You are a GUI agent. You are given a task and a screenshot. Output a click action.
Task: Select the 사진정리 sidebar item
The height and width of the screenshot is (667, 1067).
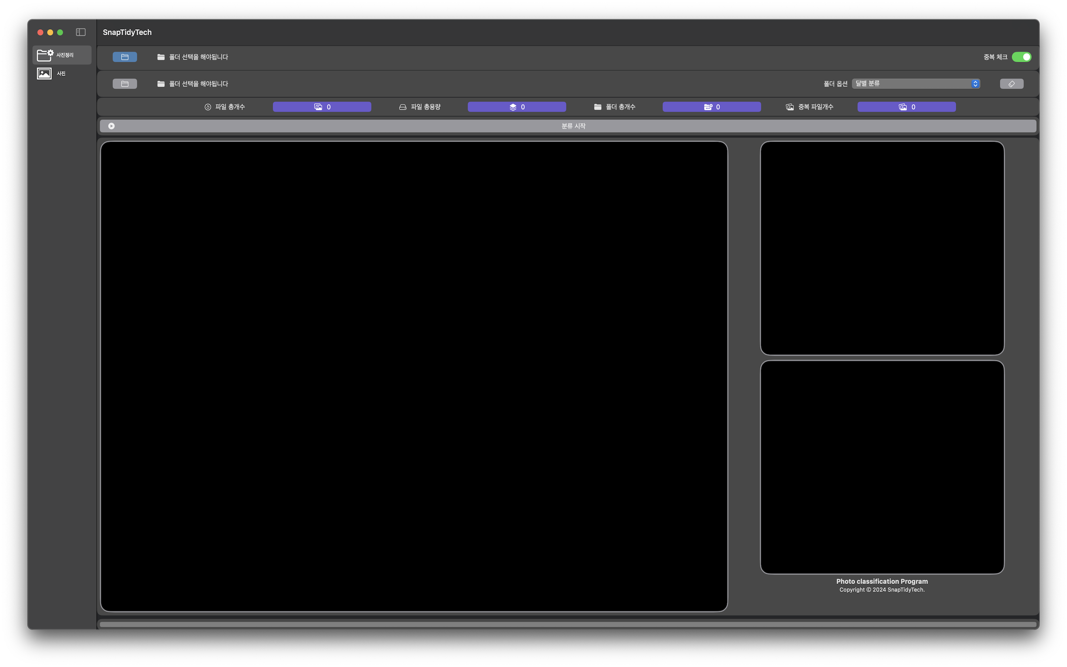tap(62, 55)
